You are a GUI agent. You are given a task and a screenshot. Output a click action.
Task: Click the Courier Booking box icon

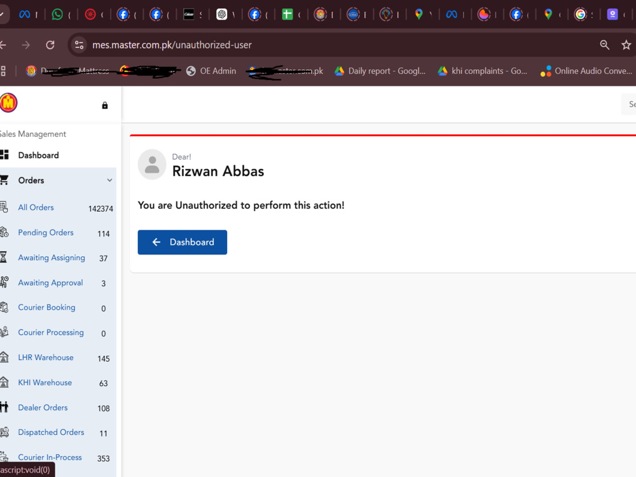[4, 307]
